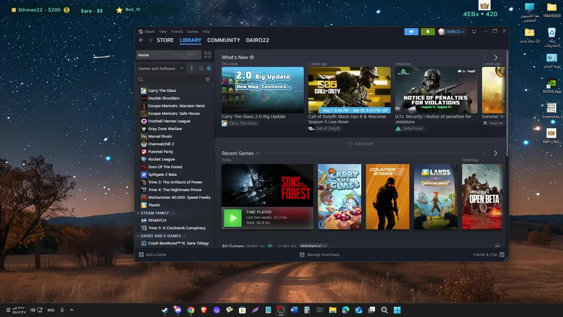This screenshot has height=317, width=563.
Task: Go back with the navigation left arrow
Action: [x=141, y=40]
